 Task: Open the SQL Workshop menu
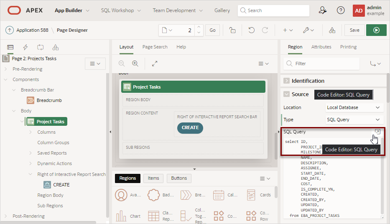click(121, 10)
